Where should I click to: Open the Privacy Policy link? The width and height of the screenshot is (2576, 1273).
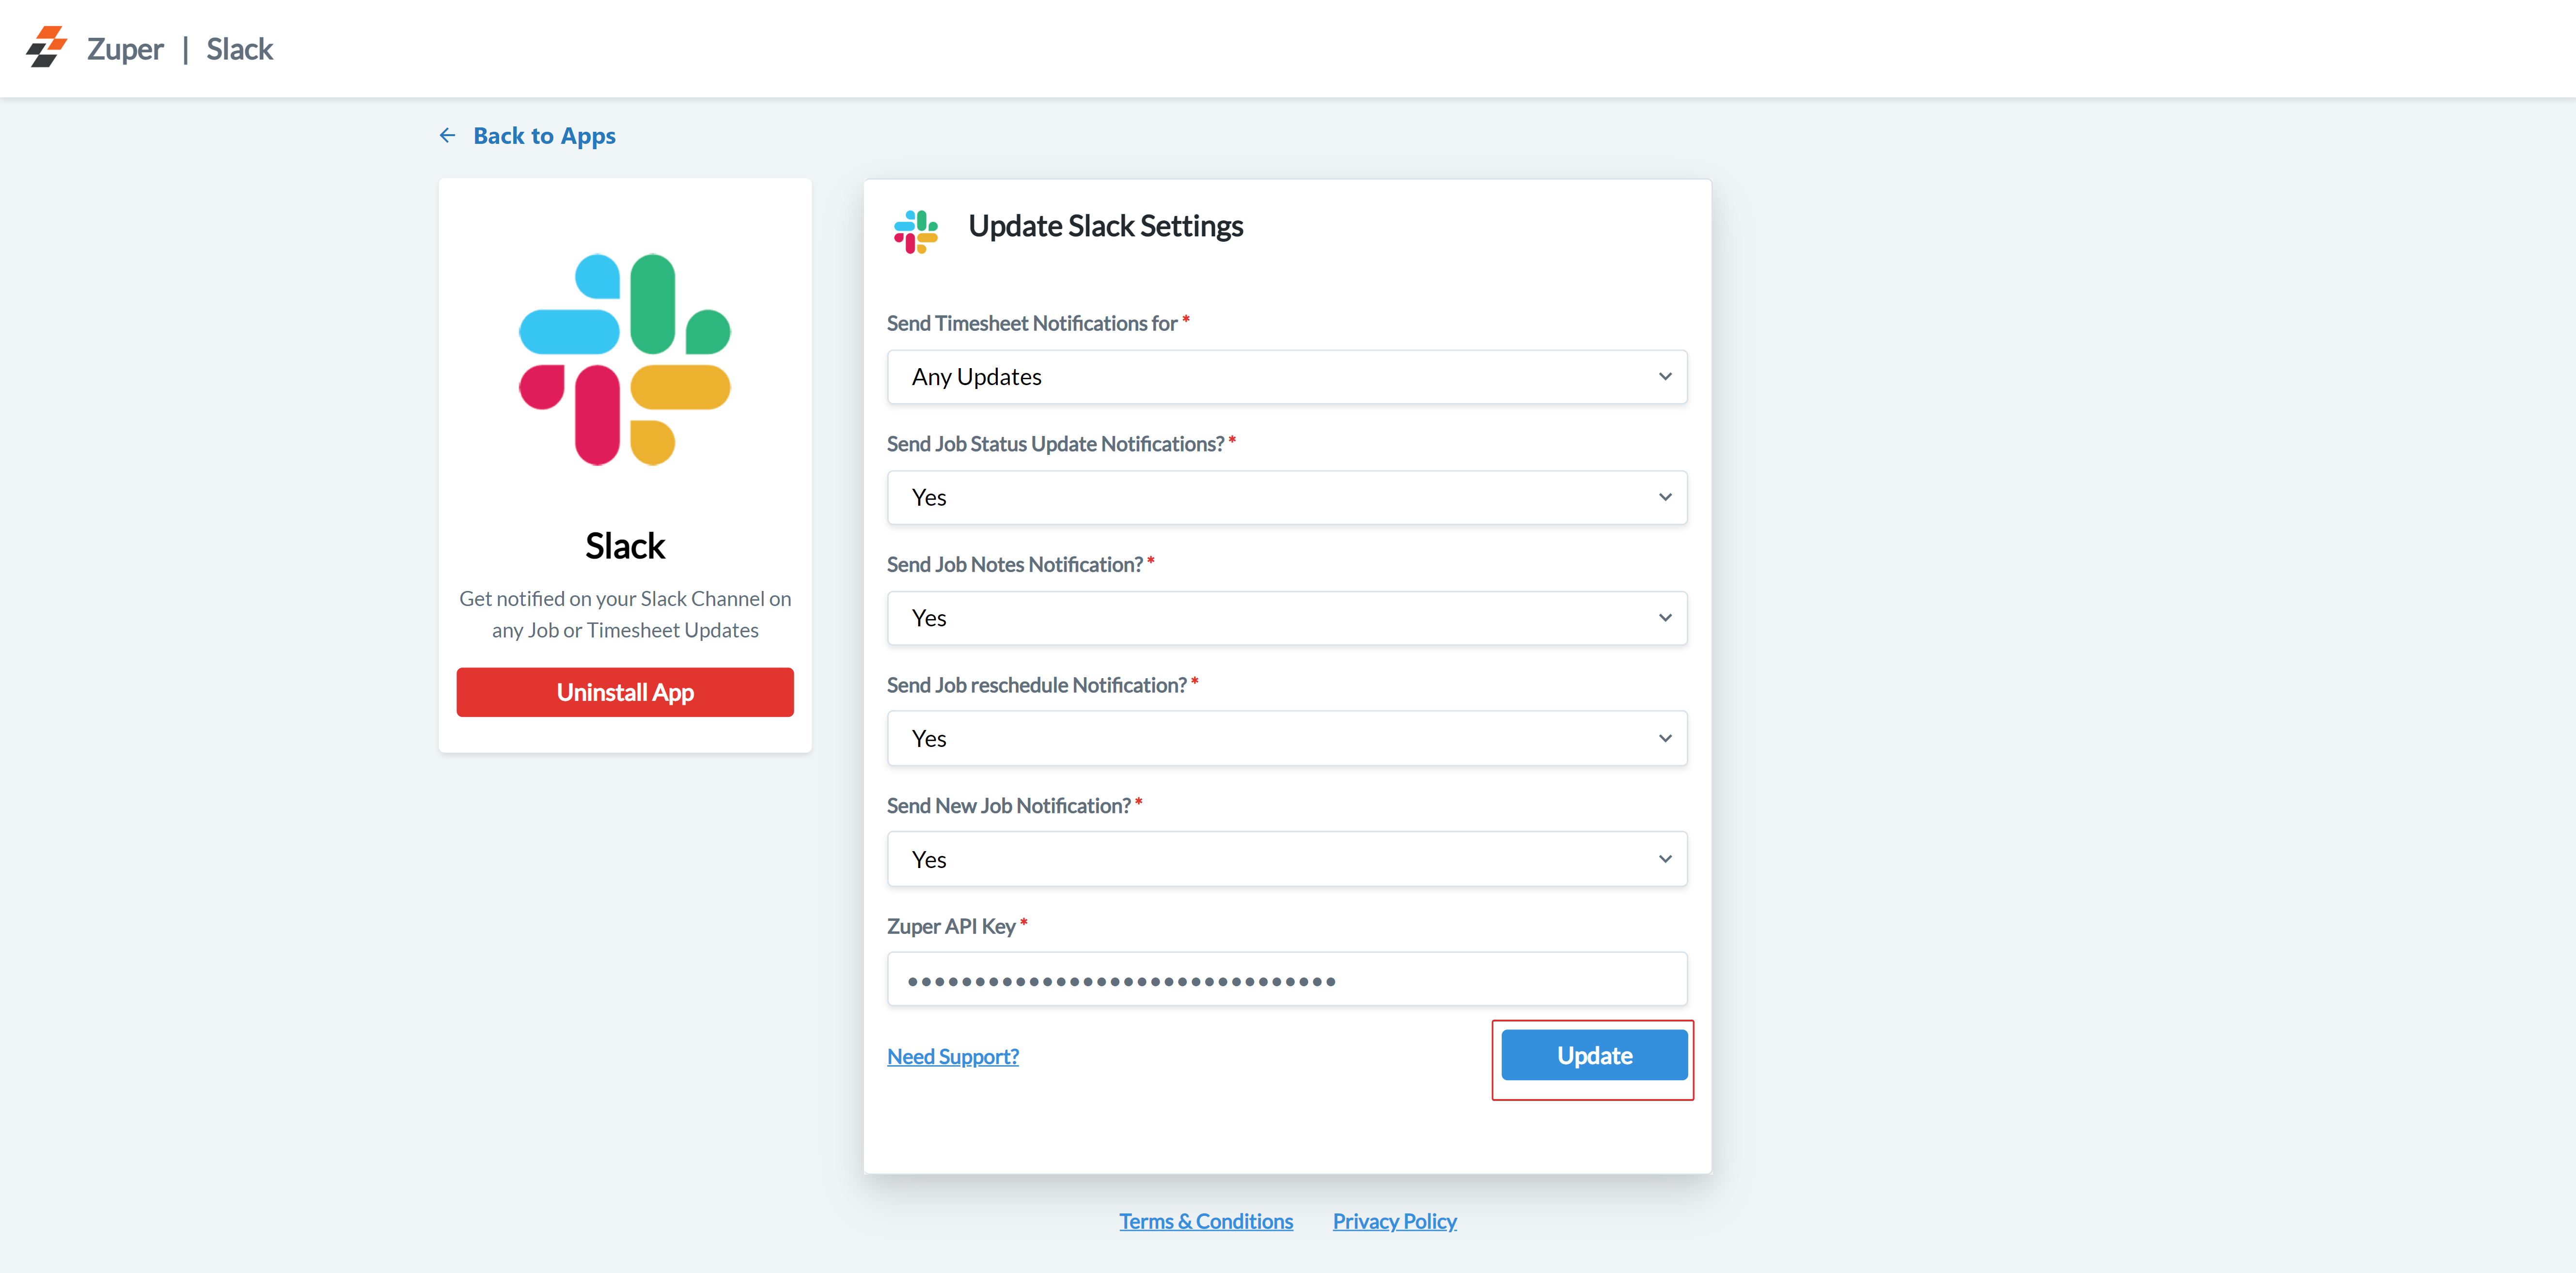tap(1394, 1221)
